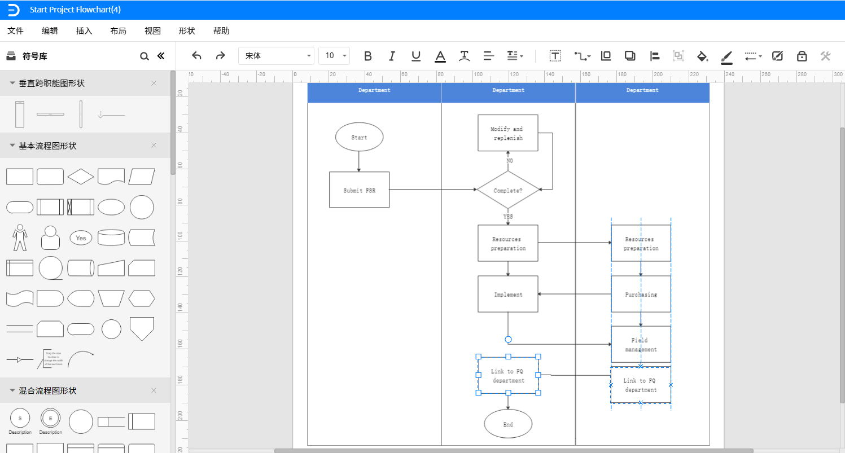Collapse the 基本流程图形状 section
845x453 pixels.
tap(12, 146)
